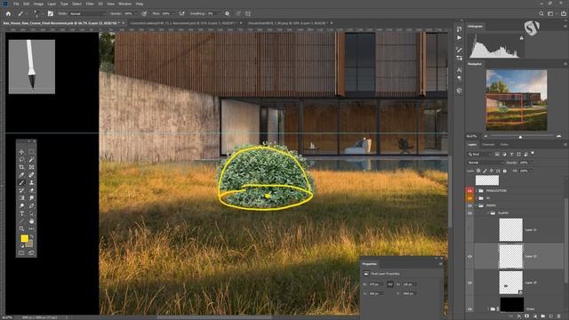Select the Clone Stamp tool
The image size is (569, 320).
[32, 182]
